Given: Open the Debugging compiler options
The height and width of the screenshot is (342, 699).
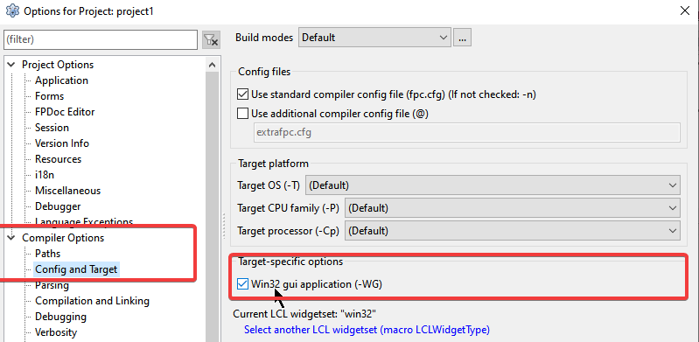Looking at the screenshot, I should pyautogui.click(x=60, y=317).
